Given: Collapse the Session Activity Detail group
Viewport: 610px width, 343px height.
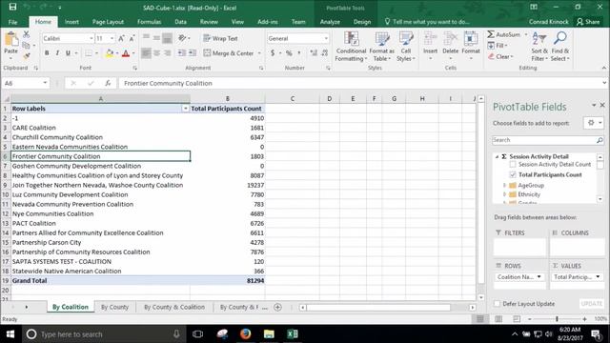Looking at the screenshot, I should 497,156.
